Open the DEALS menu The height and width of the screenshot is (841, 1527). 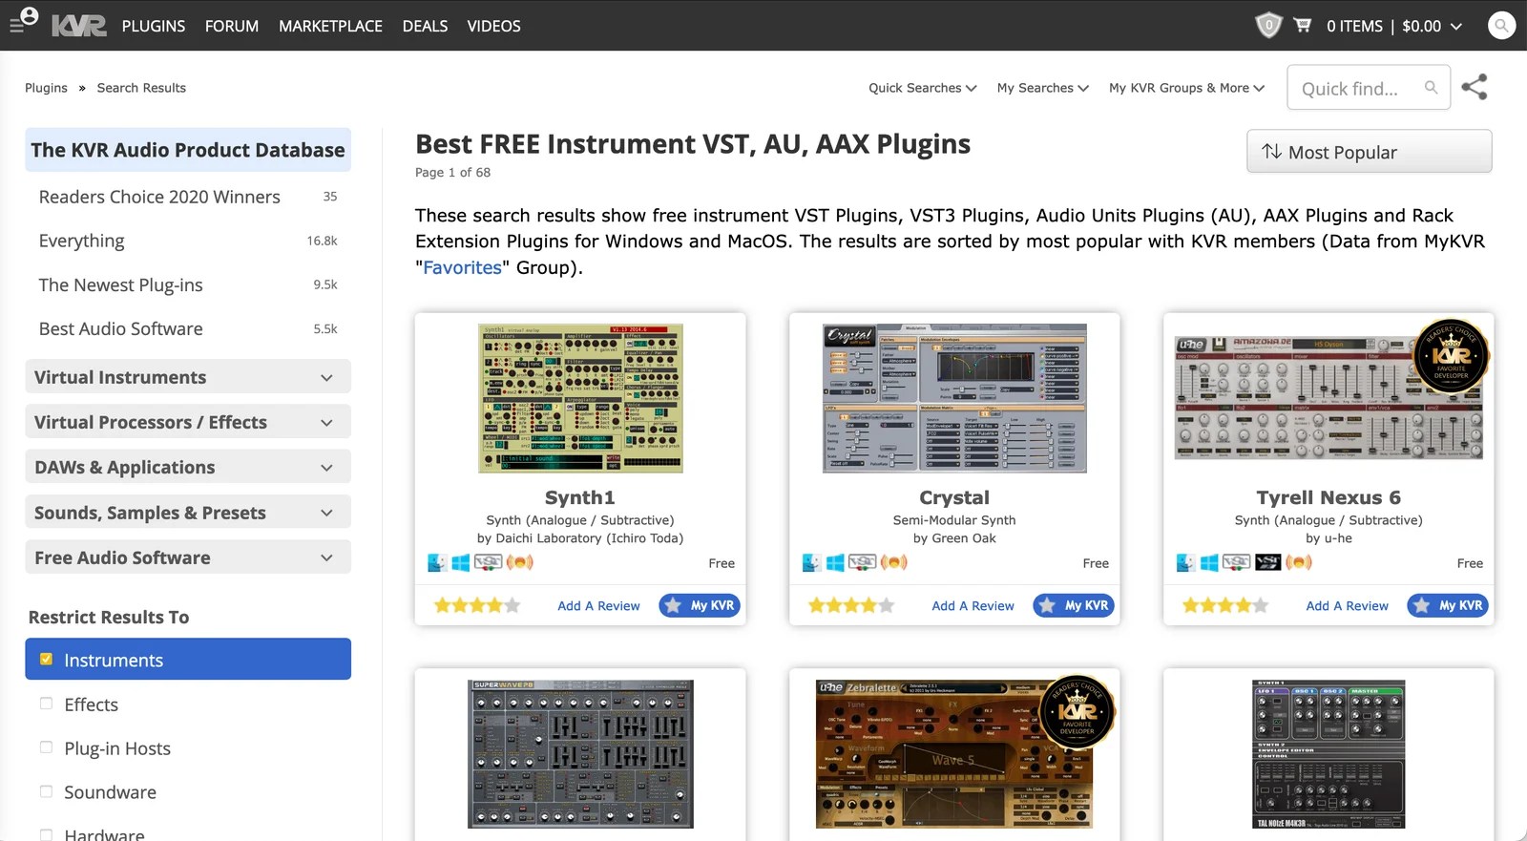click(425, 26)
